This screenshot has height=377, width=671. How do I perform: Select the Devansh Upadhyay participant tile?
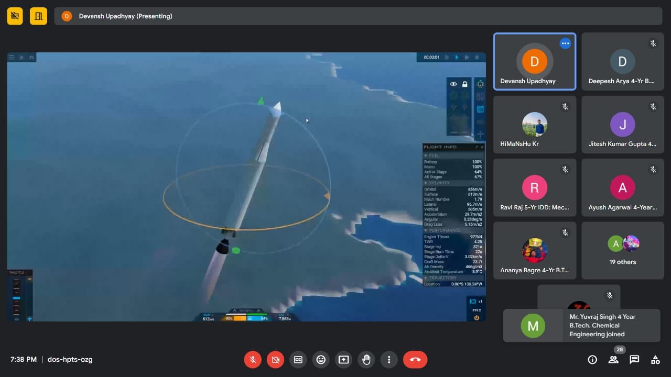point(535,62)
